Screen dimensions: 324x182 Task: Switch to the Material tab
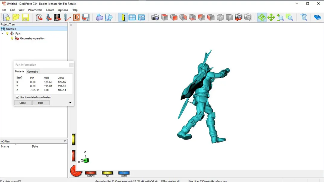[x=20, y=71]
